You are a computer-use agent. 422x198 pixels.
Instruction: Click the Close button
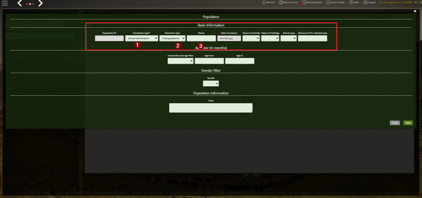click(395, 123)
